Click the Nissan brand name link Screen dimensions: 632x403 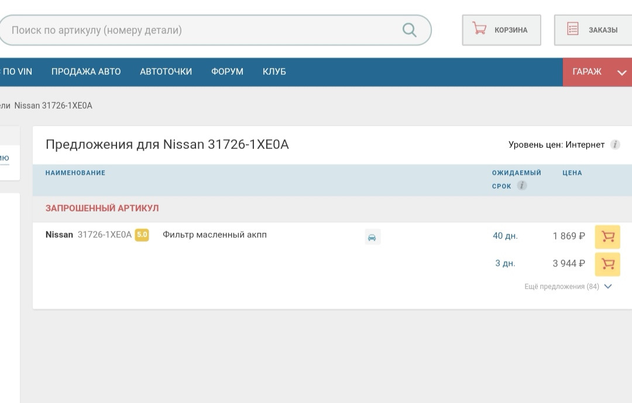coord(59,235)
